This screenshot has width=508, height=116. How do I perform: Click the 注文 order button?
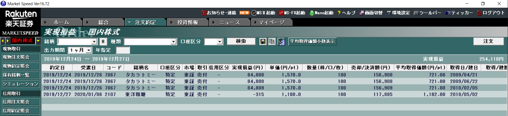tap(488, 41)
